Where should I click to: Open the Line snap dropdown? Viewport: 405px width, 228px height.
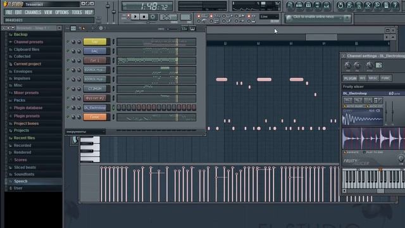269,17
